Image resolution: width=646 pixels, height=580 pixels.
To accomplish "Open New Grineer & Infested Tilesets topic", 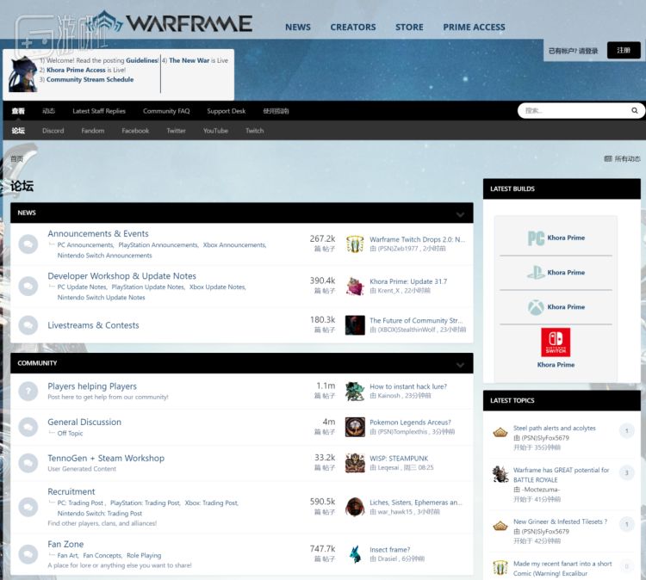I will 560,521.
